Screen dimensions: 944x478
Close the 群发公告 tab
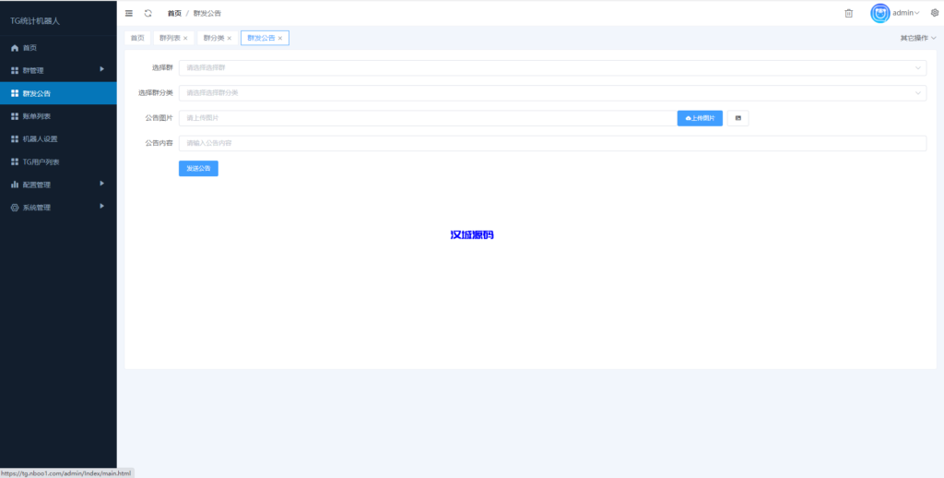click(280, 38)
